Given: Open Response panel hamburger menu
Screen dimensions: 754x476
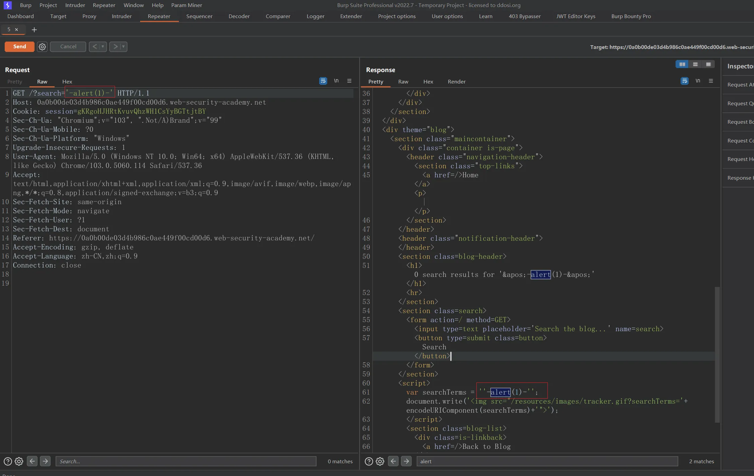Looking at the screenshot, I should (711, 81).
